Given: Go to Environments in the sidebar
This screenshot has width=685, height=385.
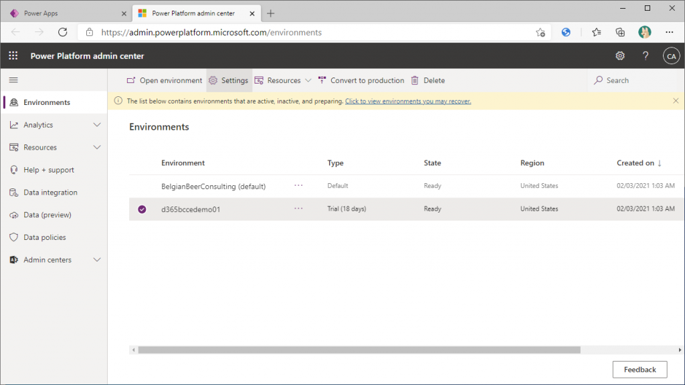Looking at the screenshot, I should (x=54, y=102).
